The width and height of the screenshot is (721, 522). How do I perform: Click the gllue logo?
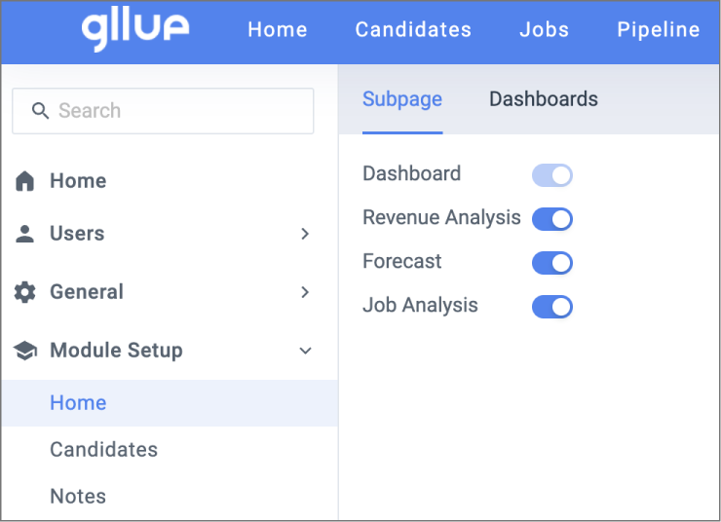pyautogui.click(x=135, y=31)
